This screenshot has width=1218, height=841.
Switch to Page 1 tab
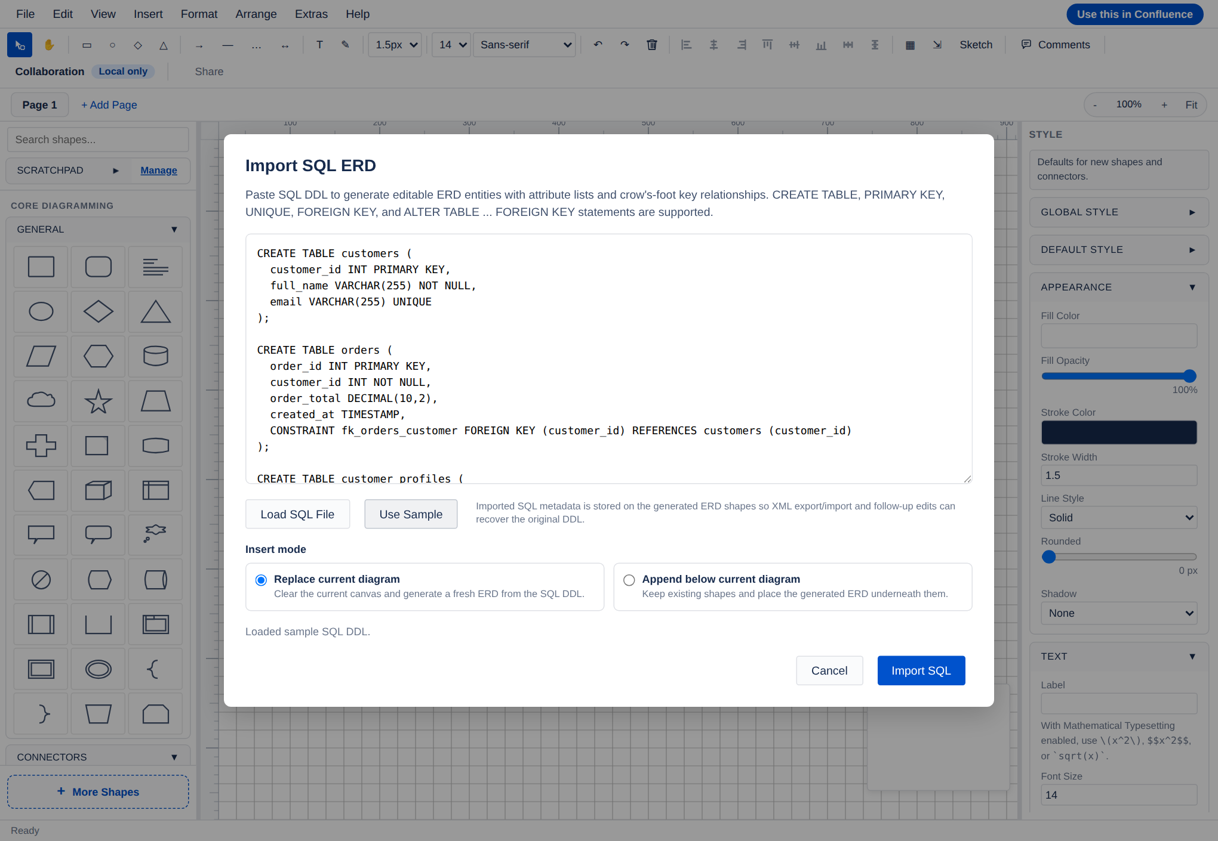(39, 105)
